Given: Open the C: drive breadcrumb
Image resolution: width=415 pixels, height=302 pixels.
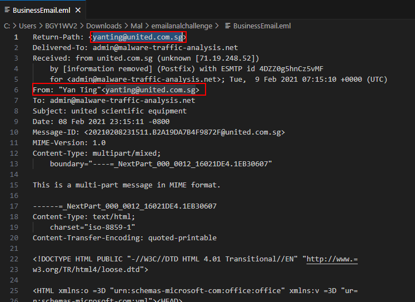Looking at the screenshot, I should pos(7,26).
